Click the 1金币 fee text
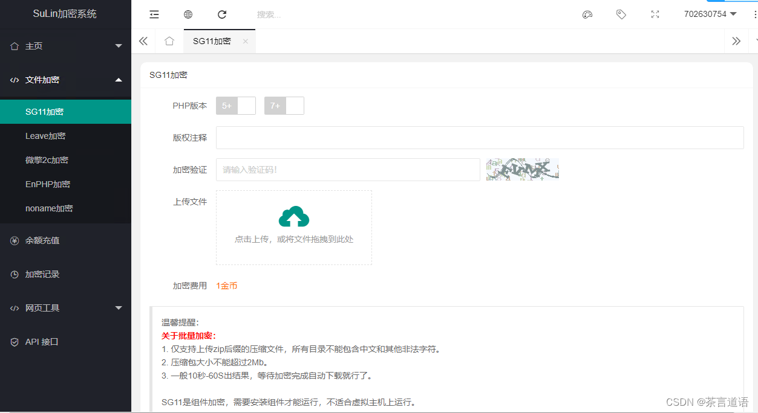 point(227,286)
